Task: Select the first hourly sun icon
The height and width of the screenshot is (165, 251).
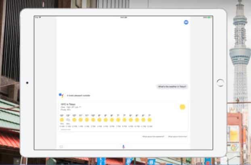Action: click(62, 120)
